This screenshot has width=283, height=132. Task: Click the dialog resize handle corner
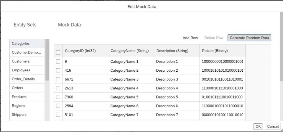tap(282, 130)
